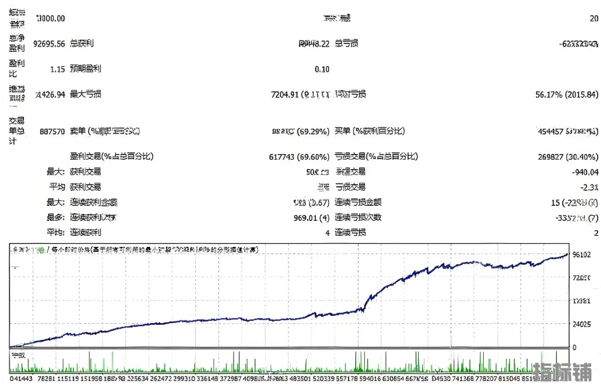The width and height of the screenshot is (601, 386).
Task: Click the 连续亏损金额 label
Action: (358, 202)
